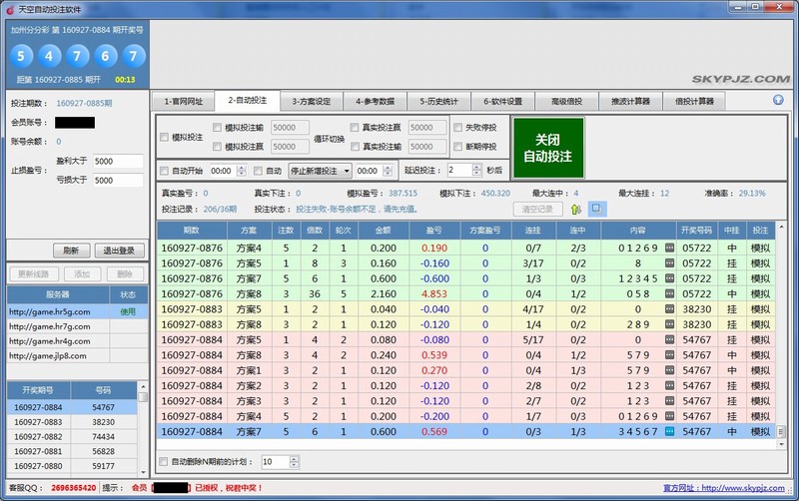This screenshot has height=501, width=799.
Task: Open the 停止新增投注 dropdown
Action: pos(346,171)
